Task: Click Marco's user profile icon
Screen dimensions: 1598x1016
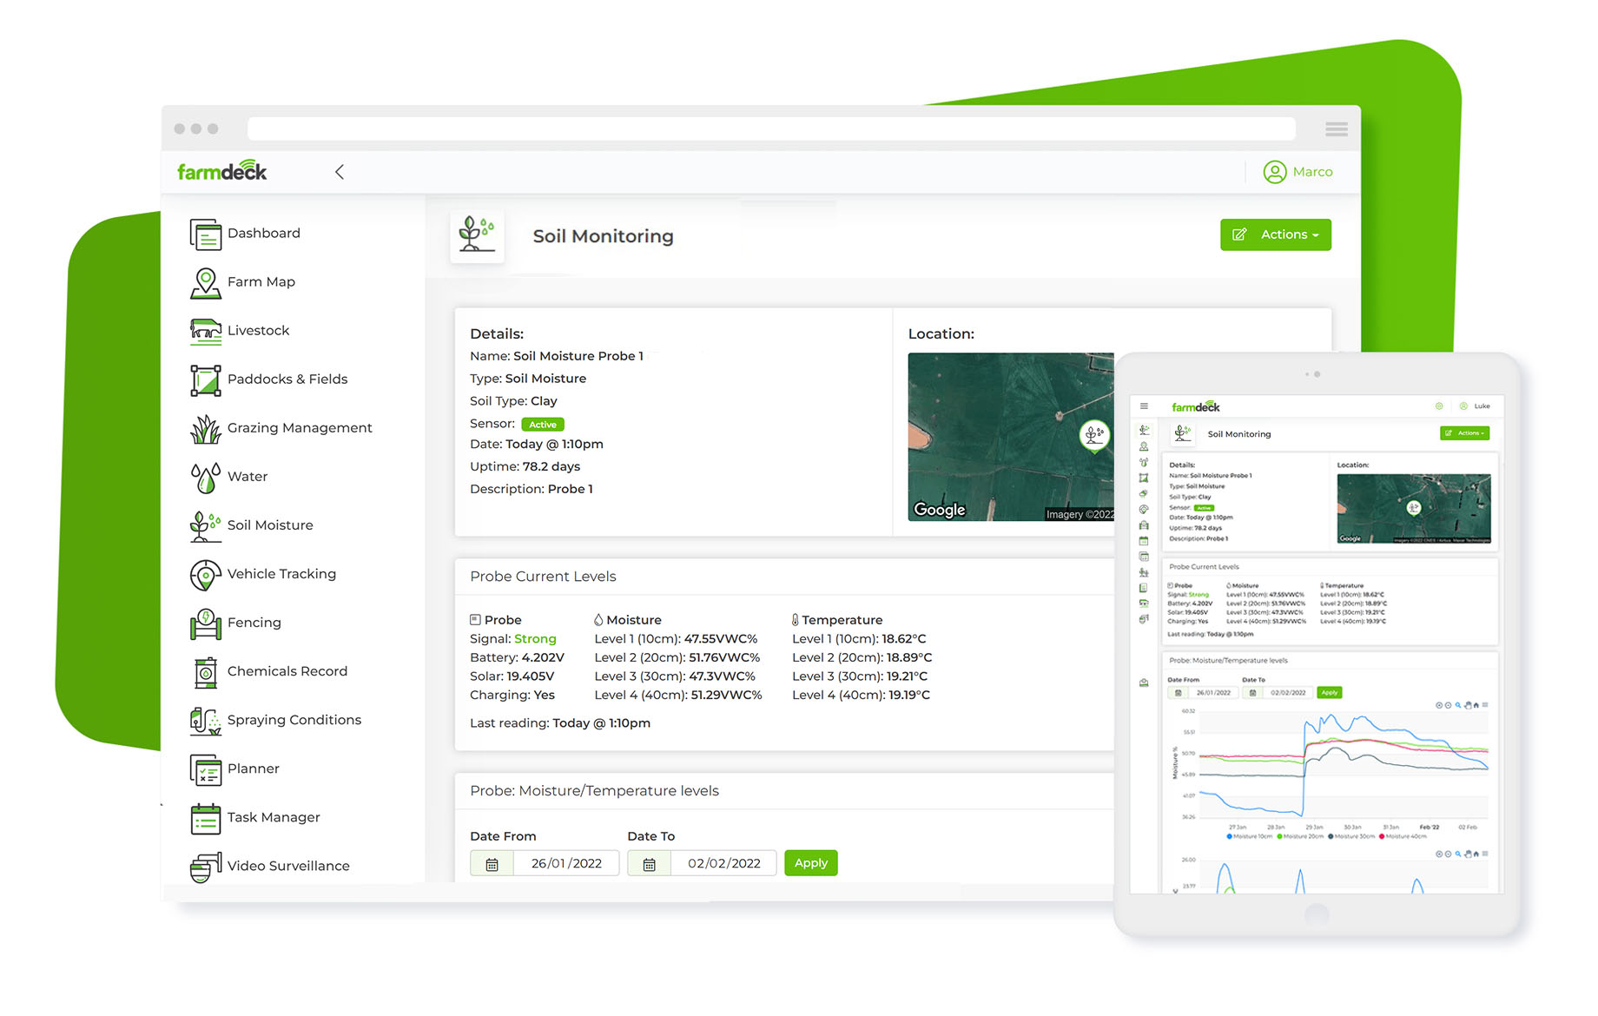Action: pyautogui.click(x=1275, y=172)
